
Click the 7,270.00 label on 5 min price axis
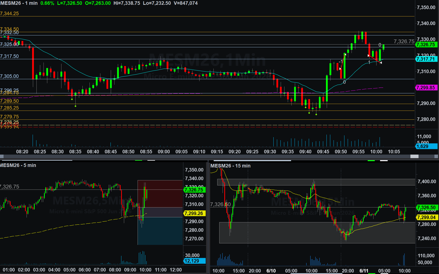click(194, 239)
